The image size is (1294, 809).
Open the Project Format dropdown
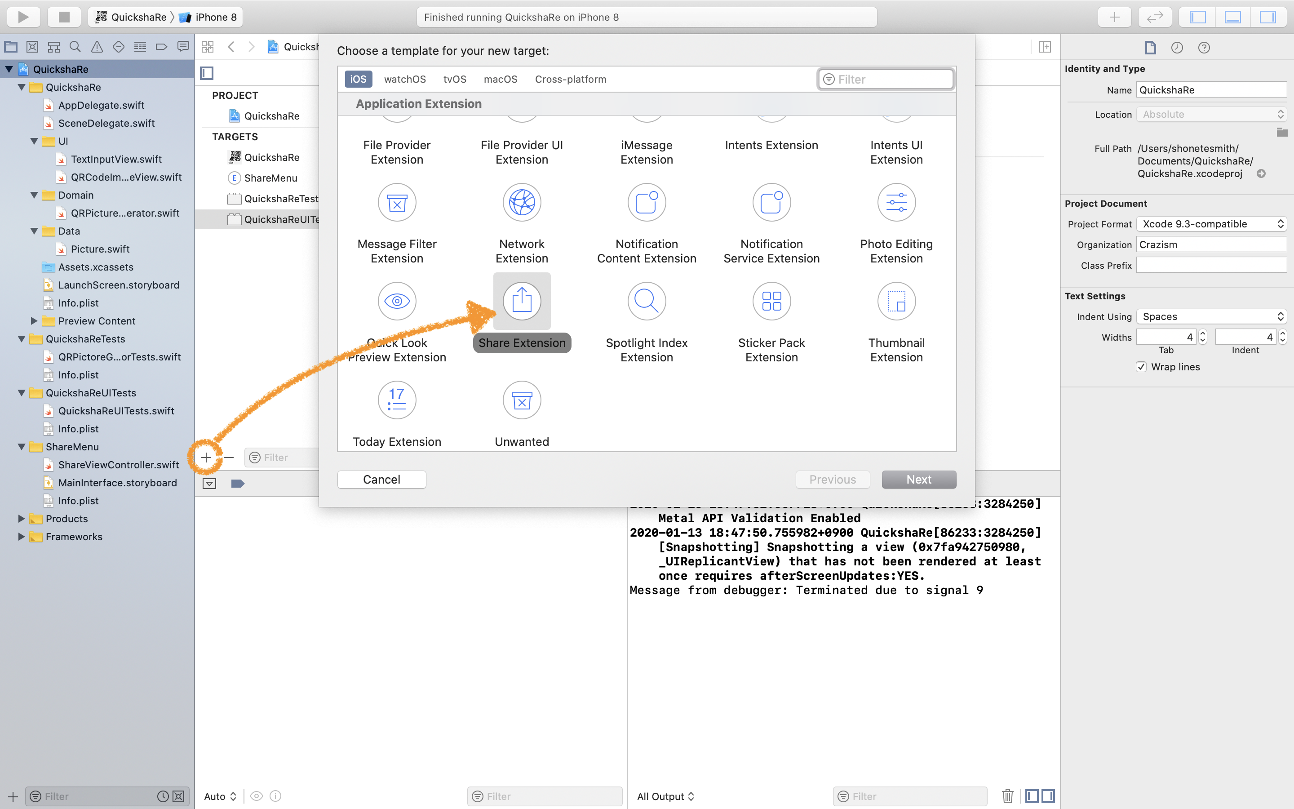click(x=1211, y=224)
